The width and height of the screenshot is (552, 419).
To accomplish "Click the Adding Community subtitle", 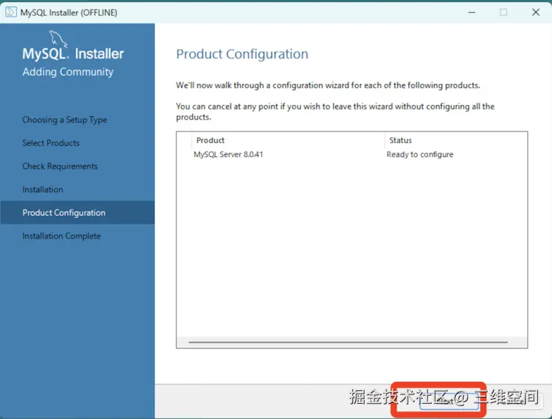I will click(68, 72).
